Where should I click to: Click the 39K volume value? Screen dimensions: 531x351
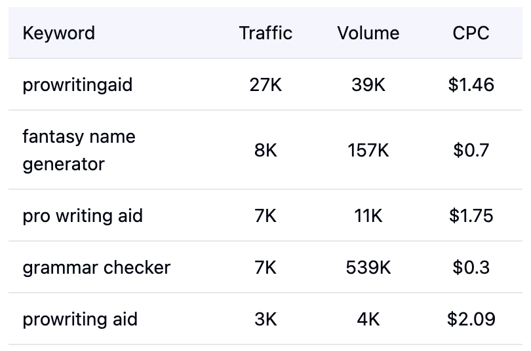(368, 85)
